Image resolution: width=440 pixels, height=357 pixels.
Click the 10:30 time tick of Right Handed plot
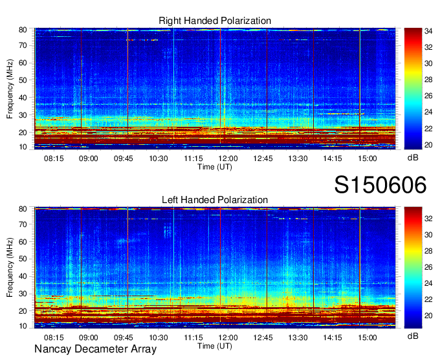click(x=159, y=158)
